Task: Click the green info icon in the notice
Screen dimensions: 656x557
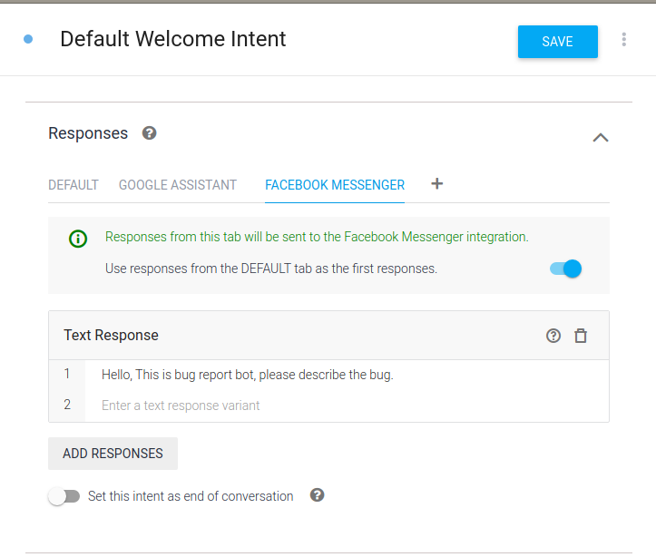Action: tap(78, 239)
